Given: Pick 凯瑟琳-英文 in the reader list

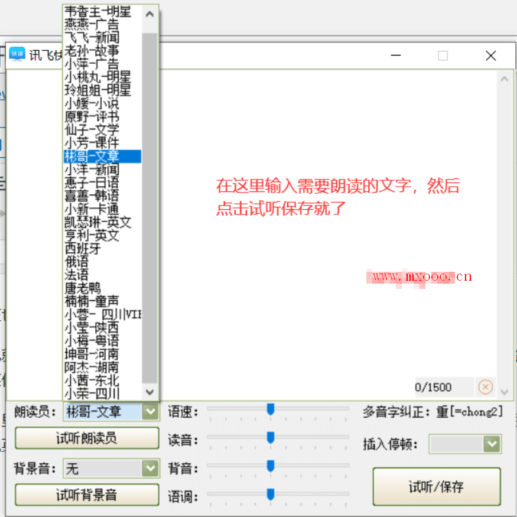Looking at the screenshot, I should coord(98,222).
